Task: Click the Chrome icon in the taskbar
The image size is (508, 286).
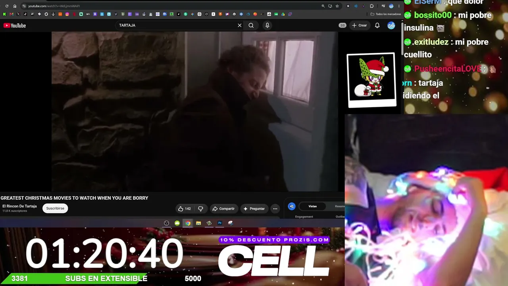Action: [x=188, y=223]
